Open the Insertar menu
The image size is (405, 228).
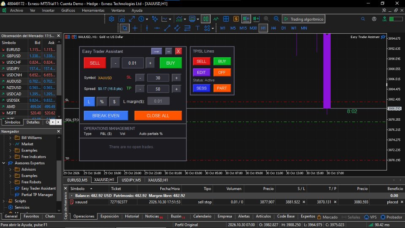pyautogui.click(x=48, y=10)
